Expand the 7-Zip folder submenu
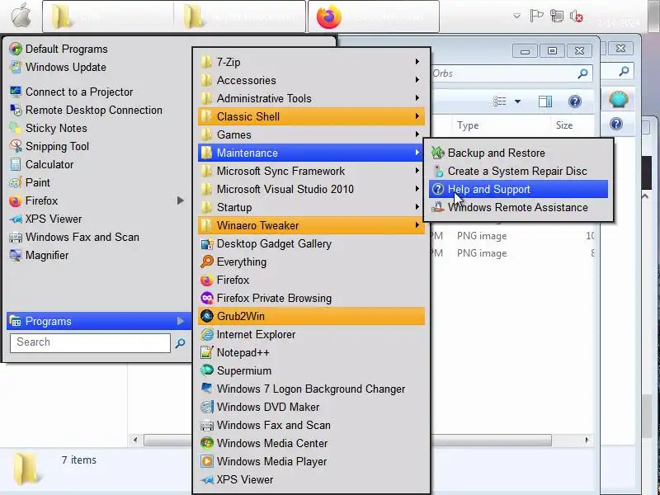This screenshot has width=660, height=495. click(312, 62)
